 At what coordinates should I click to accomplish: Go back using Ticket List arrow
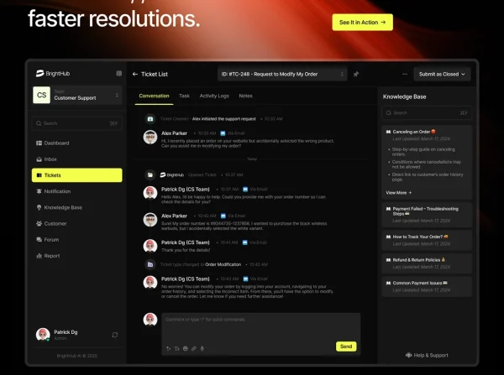135,74
